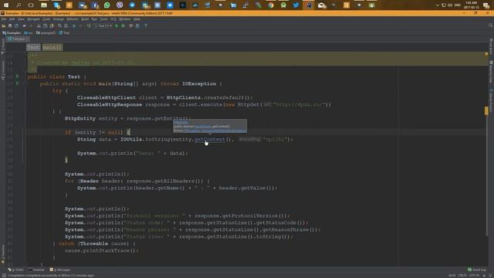Select Test class in navigation breadcrumb

tap(64, 32)
